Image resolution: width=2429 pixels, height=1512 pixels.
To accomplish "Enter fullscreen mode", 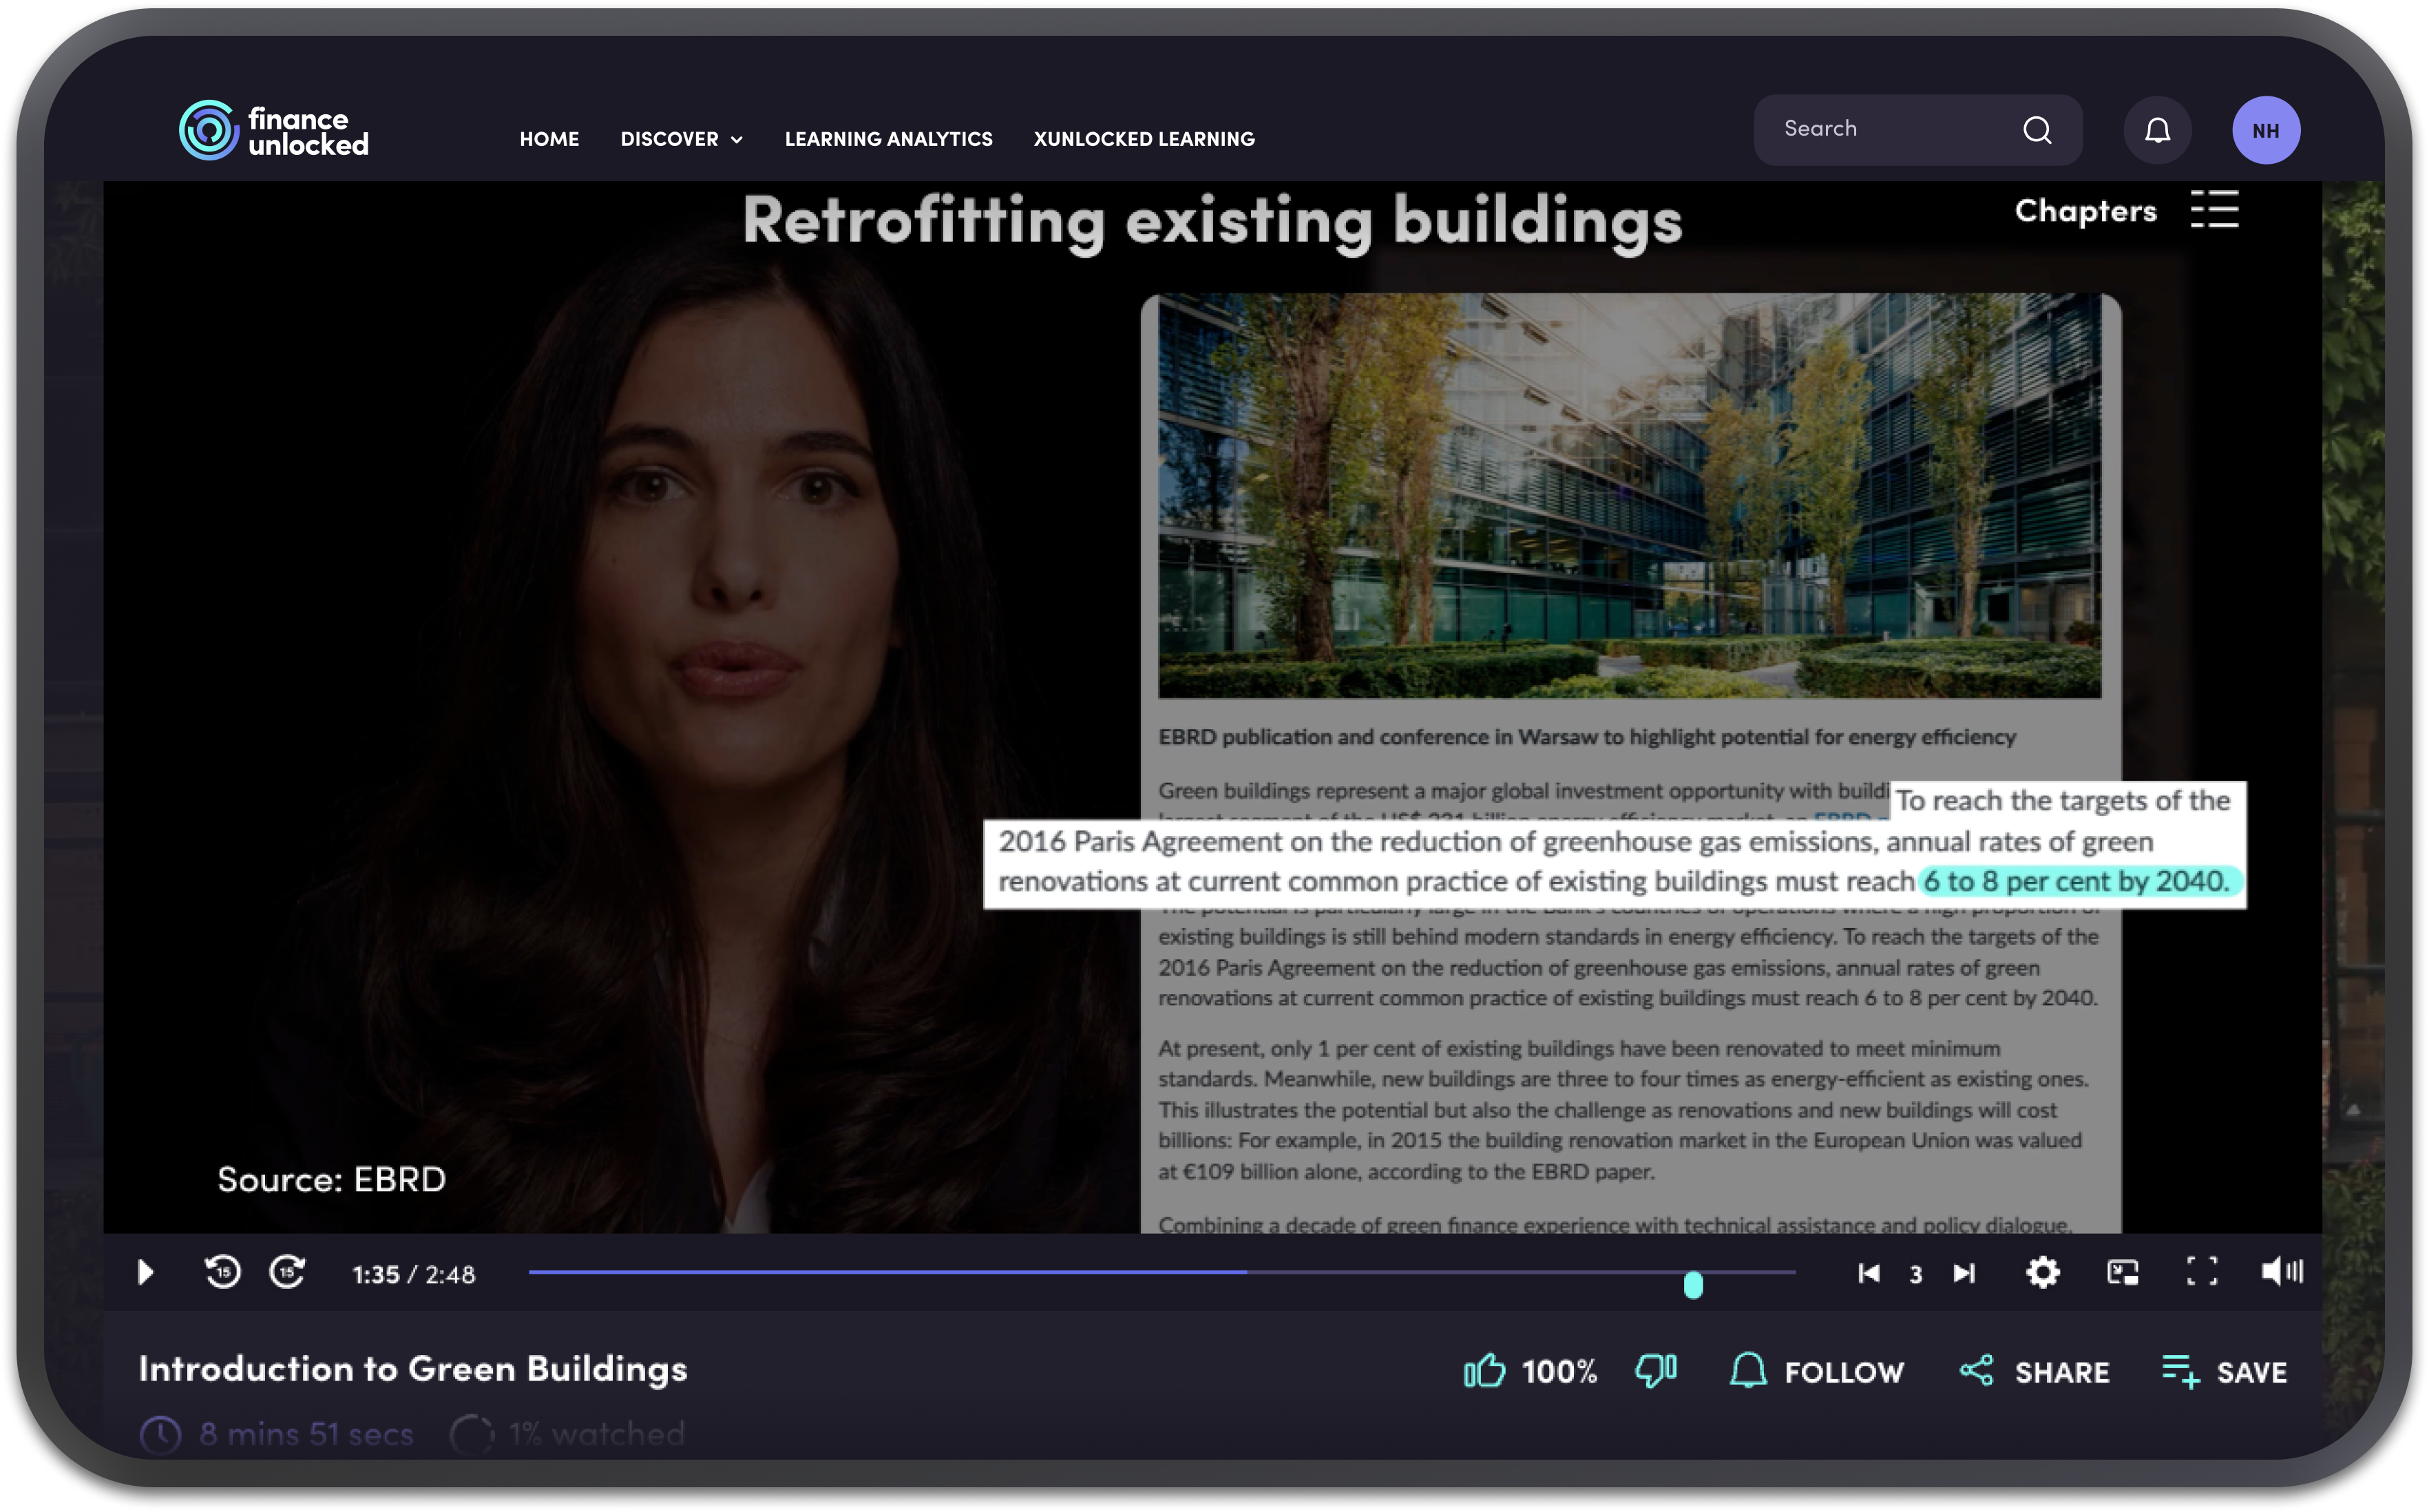I will click(x=2202, y=1272).
